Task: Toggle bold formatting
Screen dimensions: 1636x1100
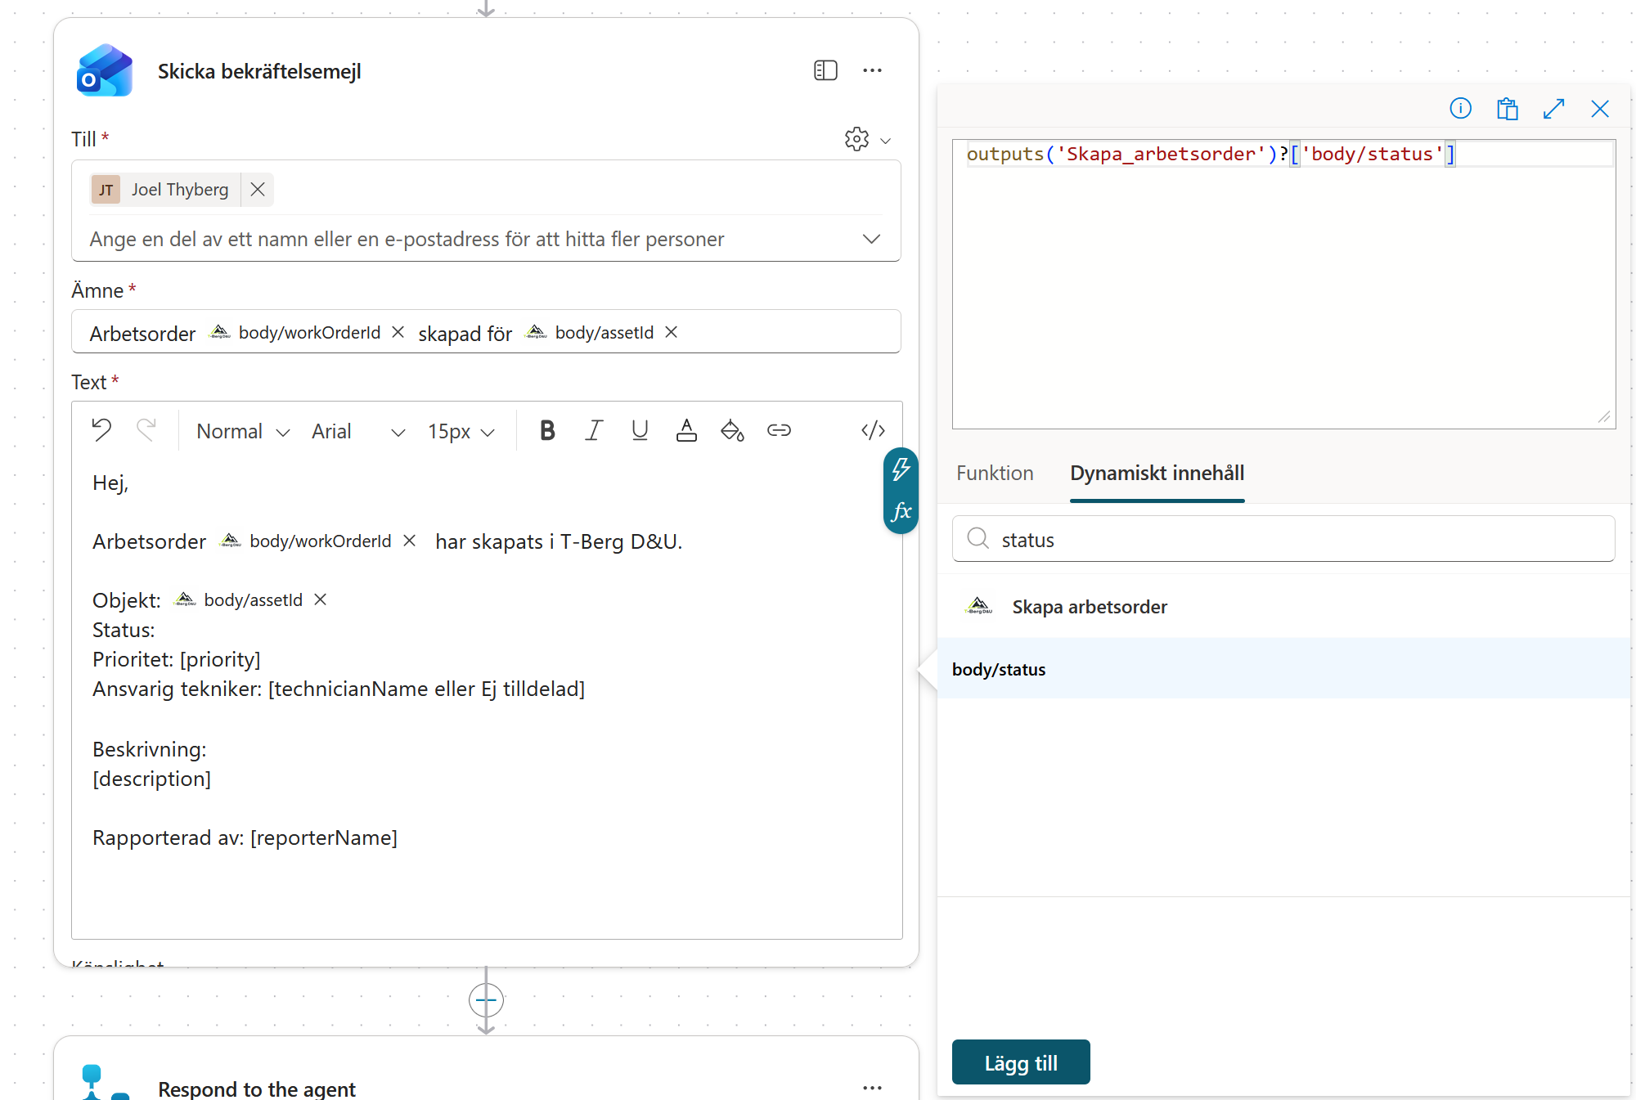Action: [x=547, y=430]
